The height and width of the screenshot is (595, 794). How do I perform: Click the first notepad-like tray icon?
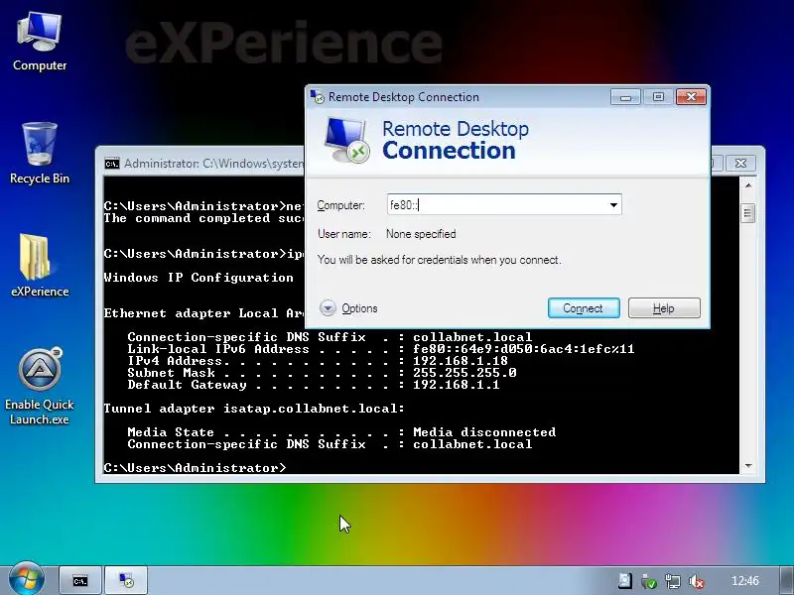625,581
